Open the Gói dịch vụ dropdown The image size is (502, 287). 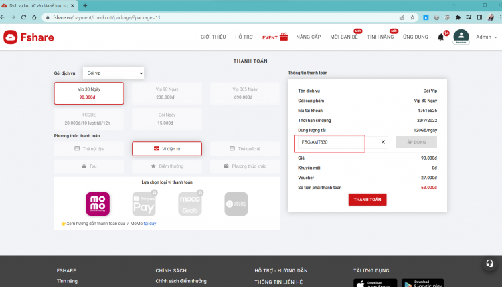click(113, 73)
